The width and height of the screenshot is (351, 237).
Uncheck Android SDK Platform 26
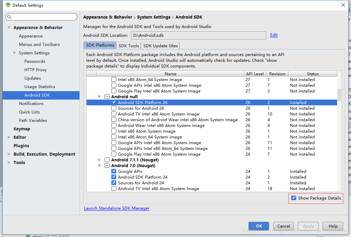[114, 102]
